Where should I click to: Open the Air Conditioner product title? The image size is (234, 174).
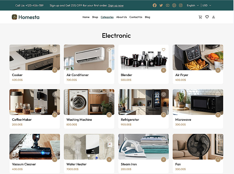78,75
